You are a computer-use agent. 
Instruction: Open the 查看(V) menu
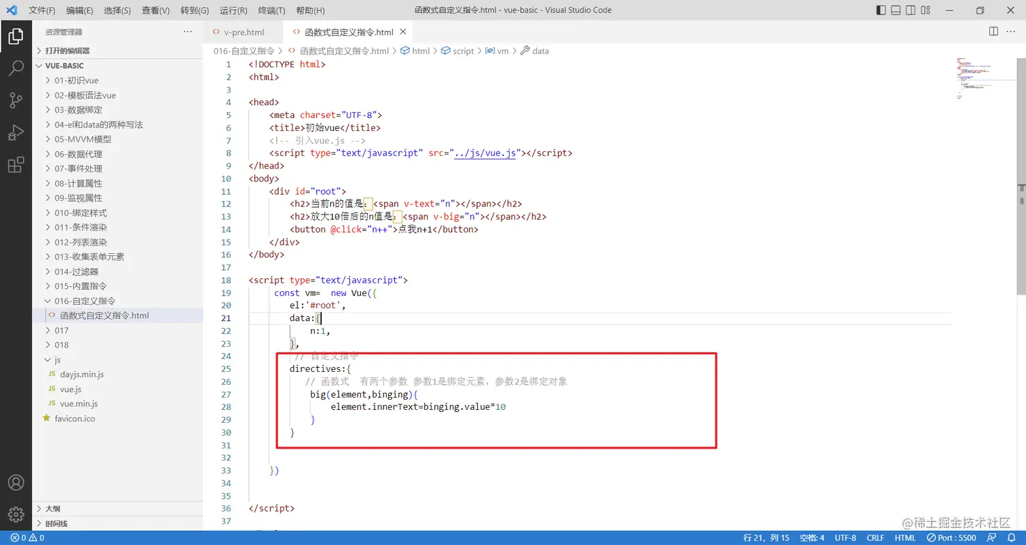tap(156, 10)
